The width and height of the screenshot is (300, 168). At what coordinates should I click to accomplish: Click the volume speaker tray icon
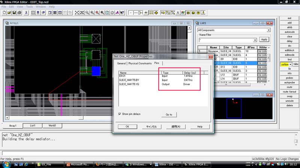coord(286,164)
